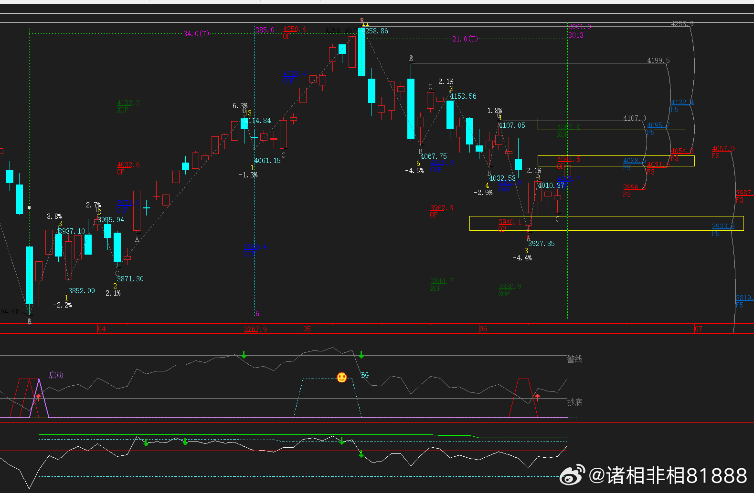Click the green down arrow above BG label
Image resolution: width=754 pixels, height=493 pixels.
361,355
